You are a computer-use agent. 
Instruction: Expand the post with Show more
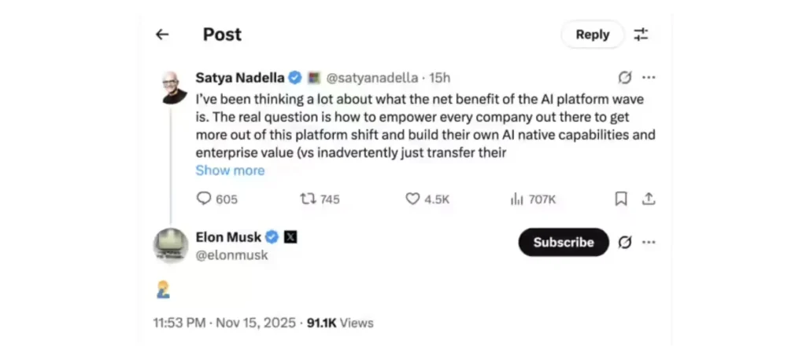tap(230, 170)
